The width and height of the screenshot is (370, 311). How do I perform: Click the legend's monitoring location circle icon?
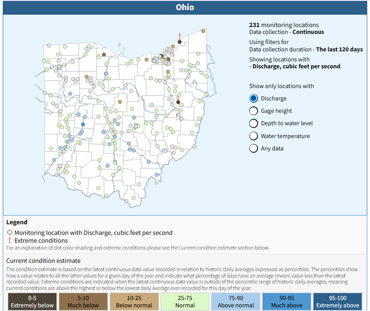tap(10, 233)
